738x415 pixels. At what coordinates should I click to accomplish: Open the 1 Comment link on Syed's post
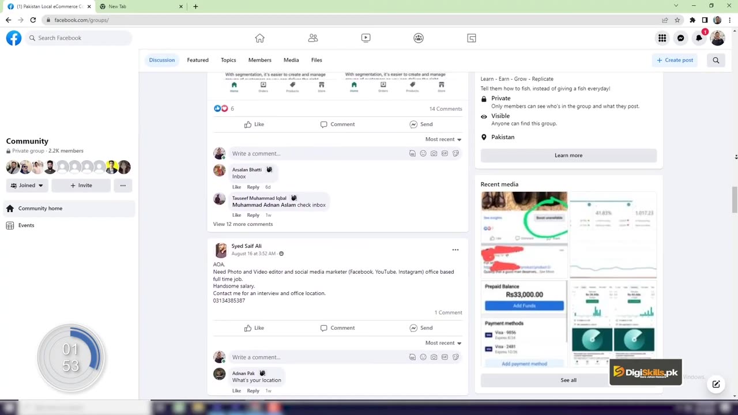[x=448, y=312]
